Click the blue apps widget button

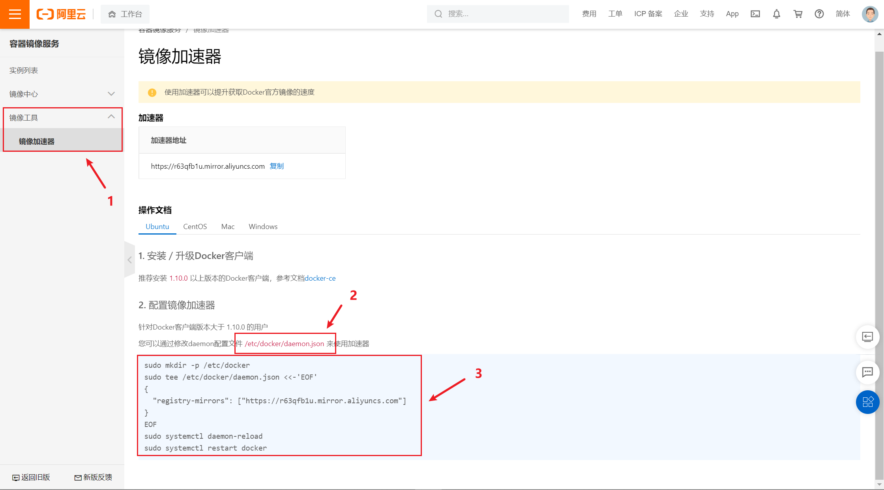coord(867,402)
